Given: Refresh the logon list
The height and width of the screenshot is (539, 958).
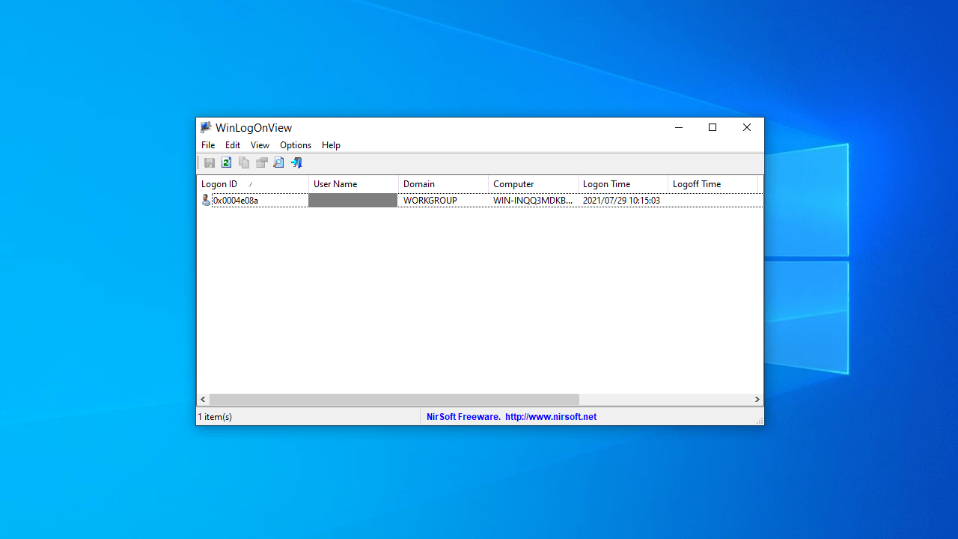Looking at the screenshot, I should 226,162.
